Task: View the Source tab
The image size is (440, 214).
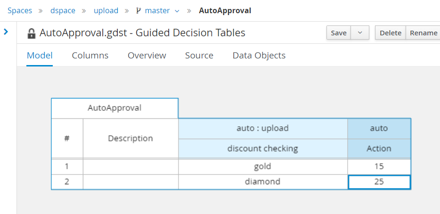Action: tap(199, 55)
